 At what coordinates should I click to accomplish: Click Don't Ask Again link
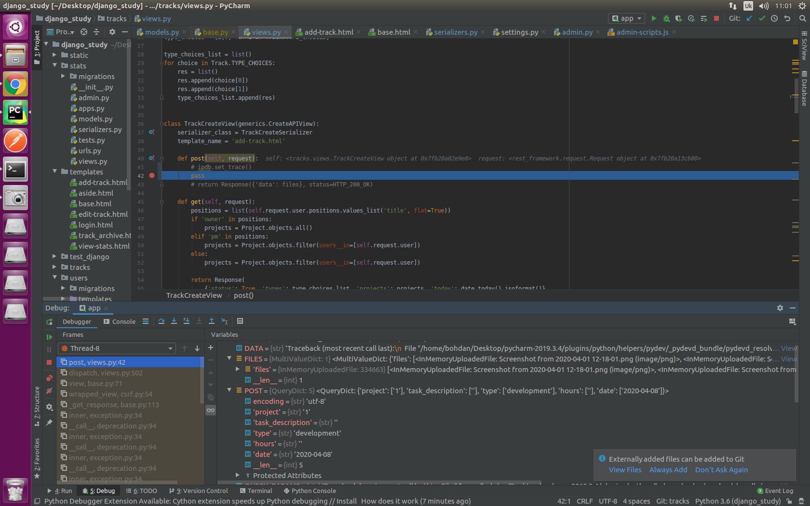pos(721,470)
